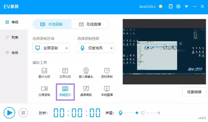Open the 会员 membership sidebar section
This screenshot has height=122, width=208.
click(x=14, y=53)
